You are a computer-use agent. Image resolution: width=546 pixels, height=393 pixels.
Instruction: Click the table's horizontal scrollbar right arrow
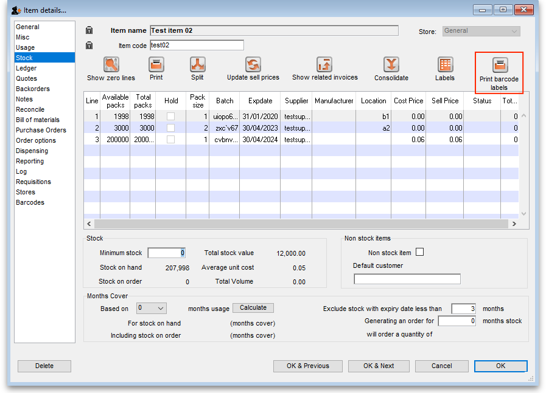tap(514, 224)
